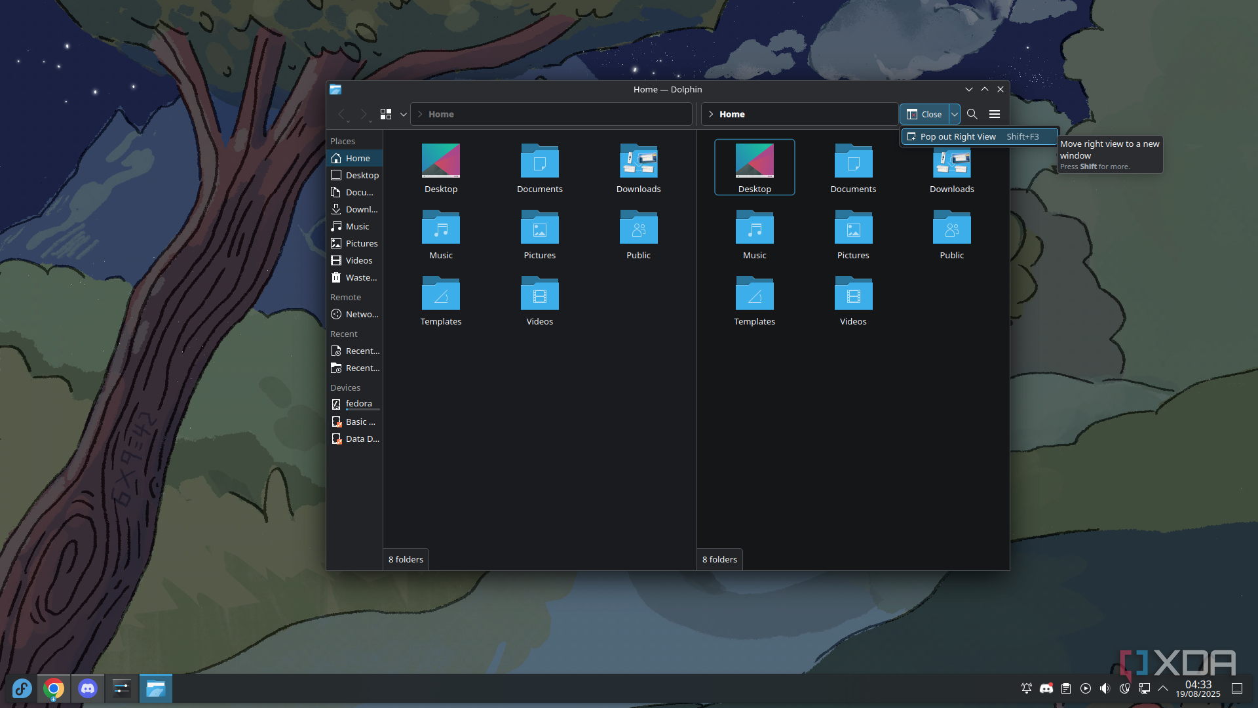This screenshot has width=1258, height=708.
Task: Select Videos folder in right pane
Action: point(853,300)
